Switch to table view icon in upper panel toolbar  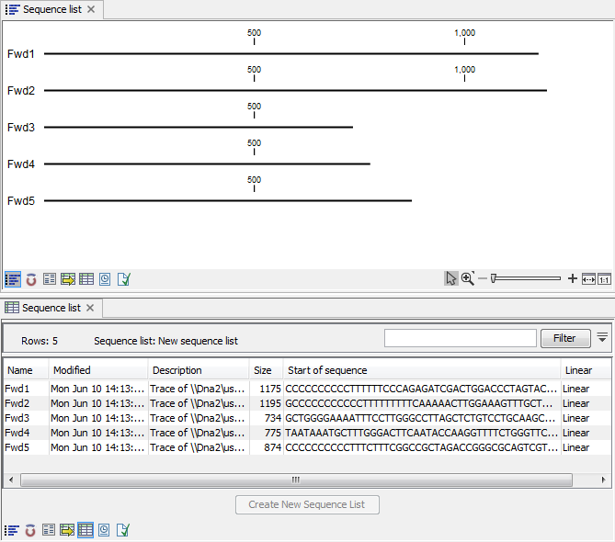coord(86,279)
